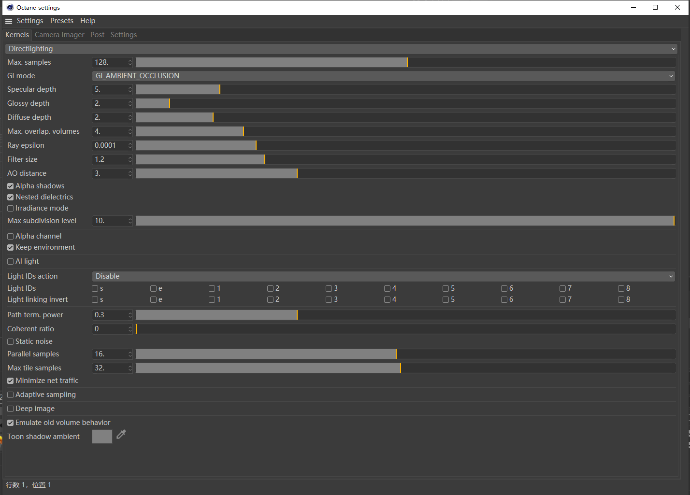Viewport: 690px width, 495px height.
Task: Open the Help menu
Action: pos(87,21)
